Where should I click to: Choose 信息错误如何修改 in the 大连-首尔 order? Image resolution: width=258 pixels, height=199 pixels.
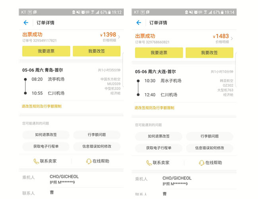point(209,148)
